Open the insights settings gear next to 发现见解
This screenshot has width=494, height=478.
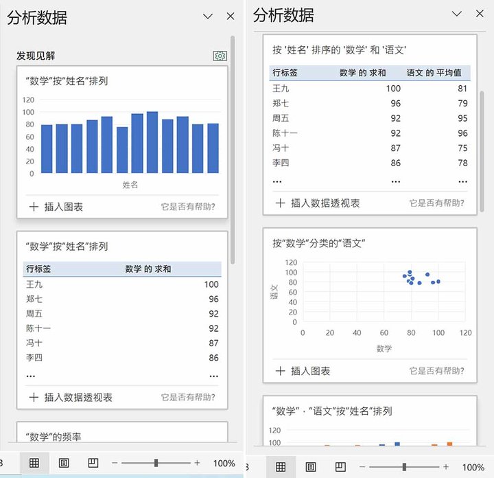220,56
